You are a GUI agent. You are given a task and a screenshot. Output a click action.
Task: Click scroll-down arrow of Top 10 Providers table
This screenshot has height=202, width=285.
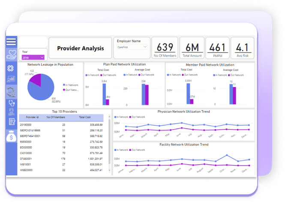coord(109,170)
